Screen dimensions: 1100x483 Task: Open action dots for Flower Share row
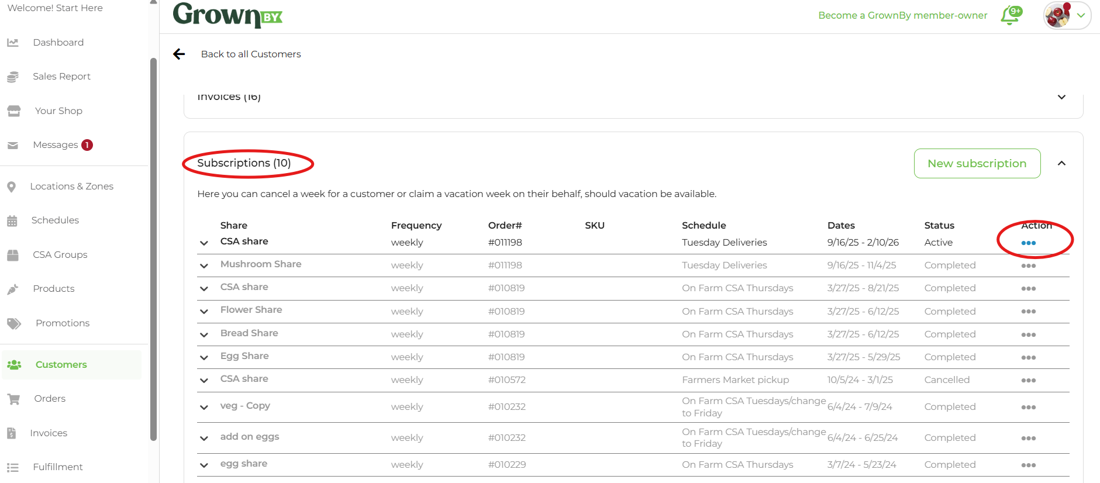pyautogui.click(x=1028, y=312)
